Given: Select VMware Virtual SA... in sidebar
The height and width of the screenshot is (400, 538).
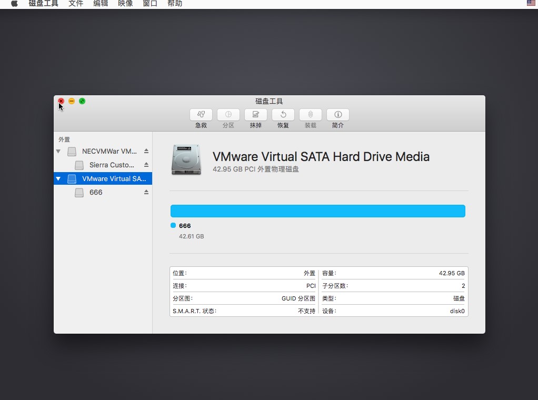Looking at the screenshot, I should [x=103, y=179].
